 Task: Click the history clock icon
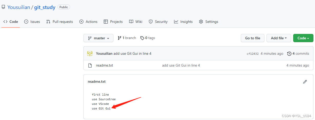tap(289, 54)
